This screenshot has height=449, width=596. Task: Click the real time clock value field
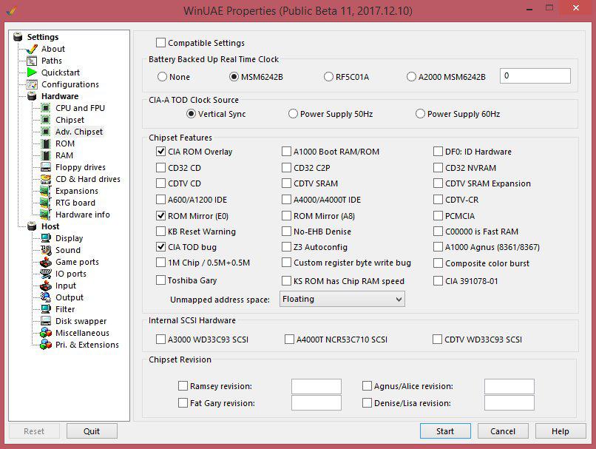pos(535,75)
